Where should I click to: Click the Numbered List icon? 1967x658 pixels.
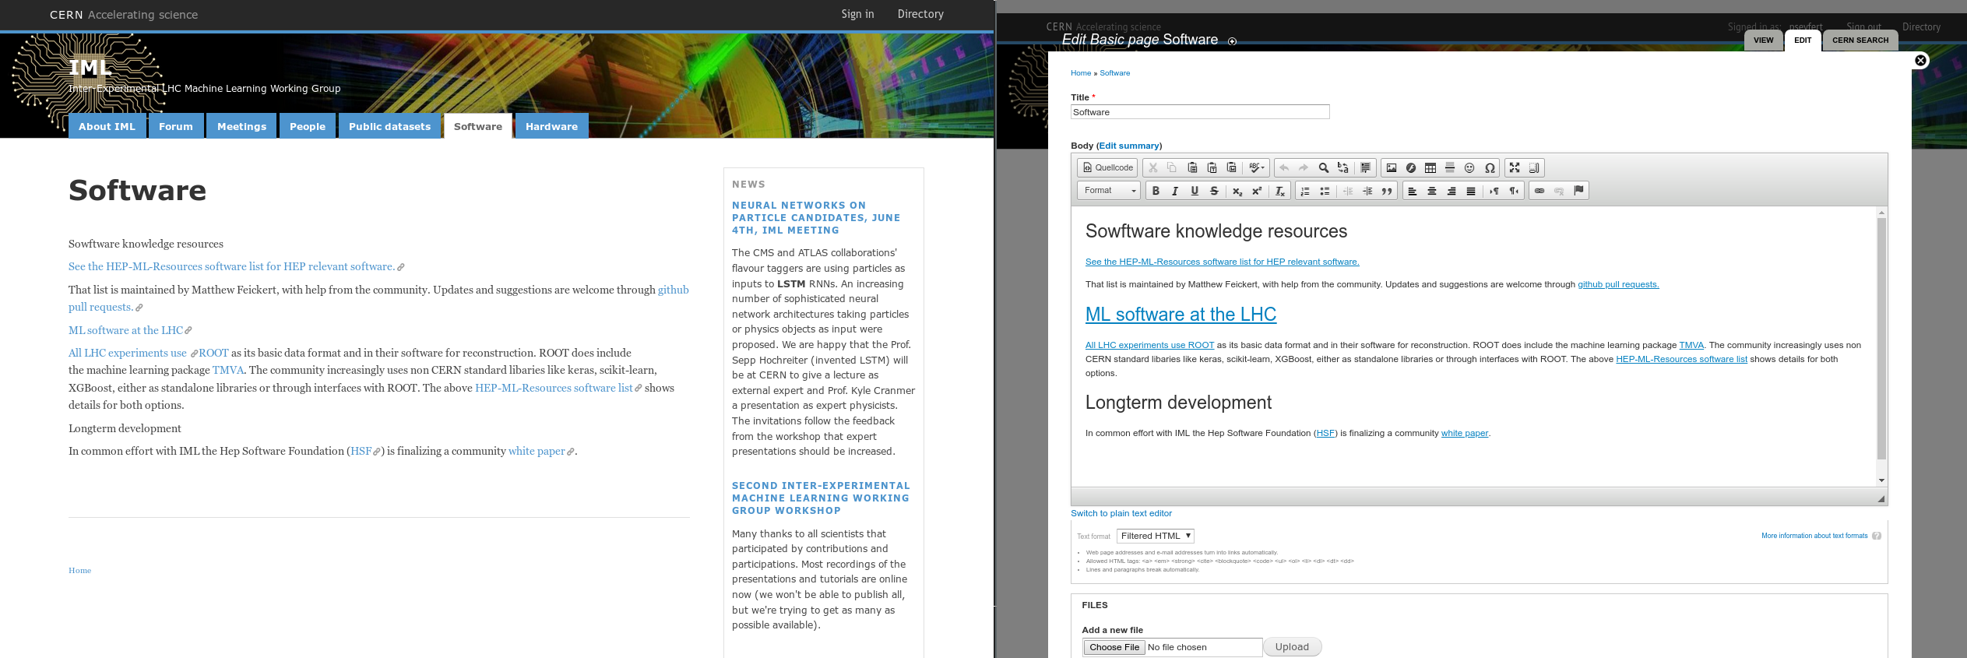coord(1305,191)
